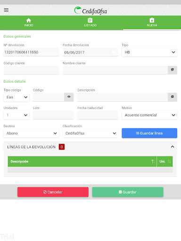This screenshot has height=241, width=181.
Task: Click the red line count badge
Action: [62, 147]
